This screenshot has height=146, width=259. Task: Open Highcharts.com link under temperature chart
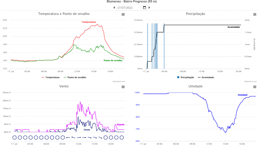click(x=119, y=81)
